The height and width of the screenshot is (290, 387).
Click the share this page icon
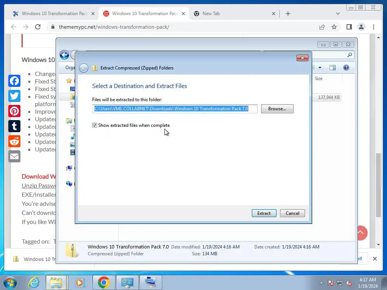[x=322, y=27]
